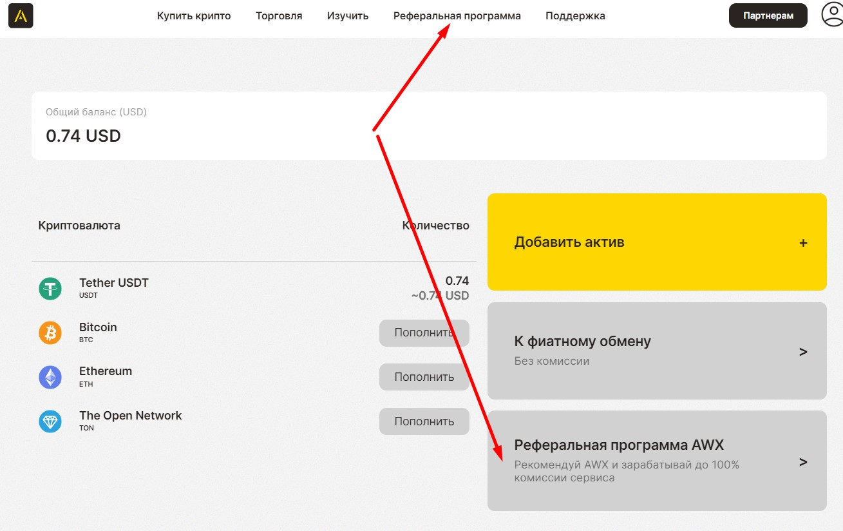Open the Купить крипто menu
This screenshot has height=531, width=843.
tap(194, 16)
